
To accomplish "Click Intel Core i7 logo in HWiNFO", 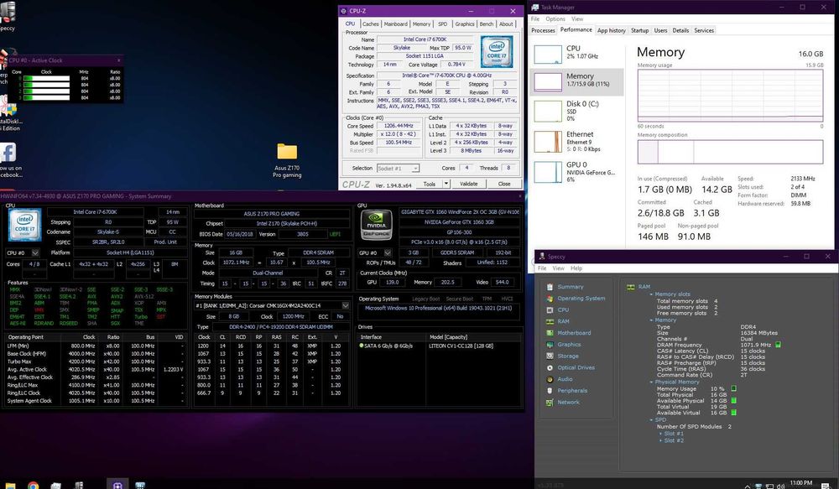I will point(24,225).
